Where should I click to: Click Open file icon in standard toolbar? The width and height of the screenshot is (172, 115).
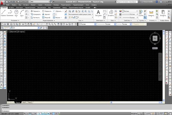click(x=5, y=24)
